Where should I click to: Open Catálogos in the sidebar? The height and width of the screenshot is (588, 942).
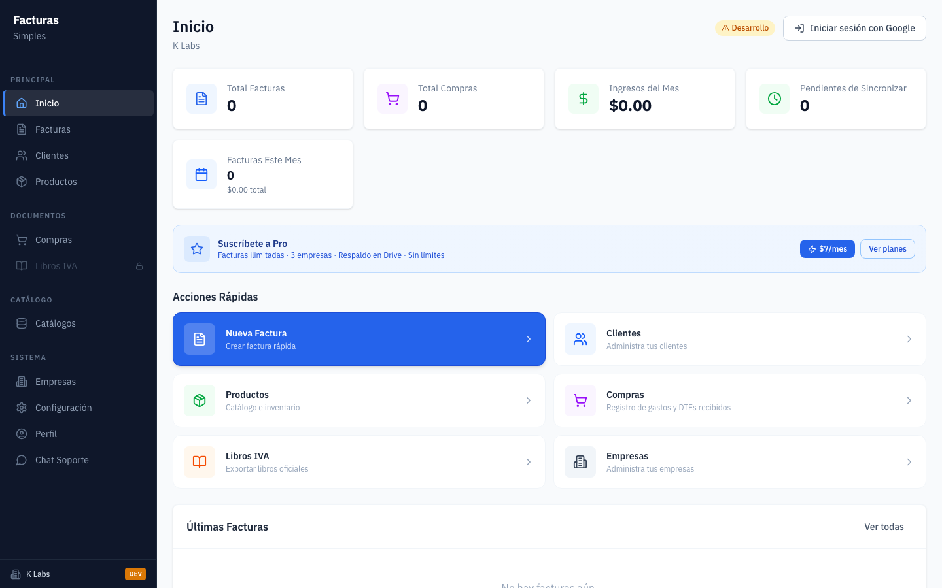coord(78,323)
